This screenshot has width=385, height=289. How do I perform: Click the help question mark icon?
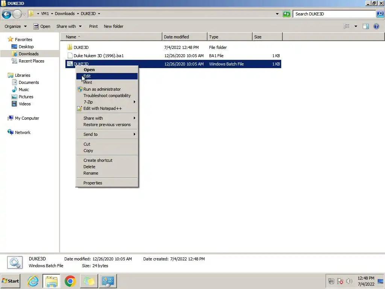pos(376,26)
